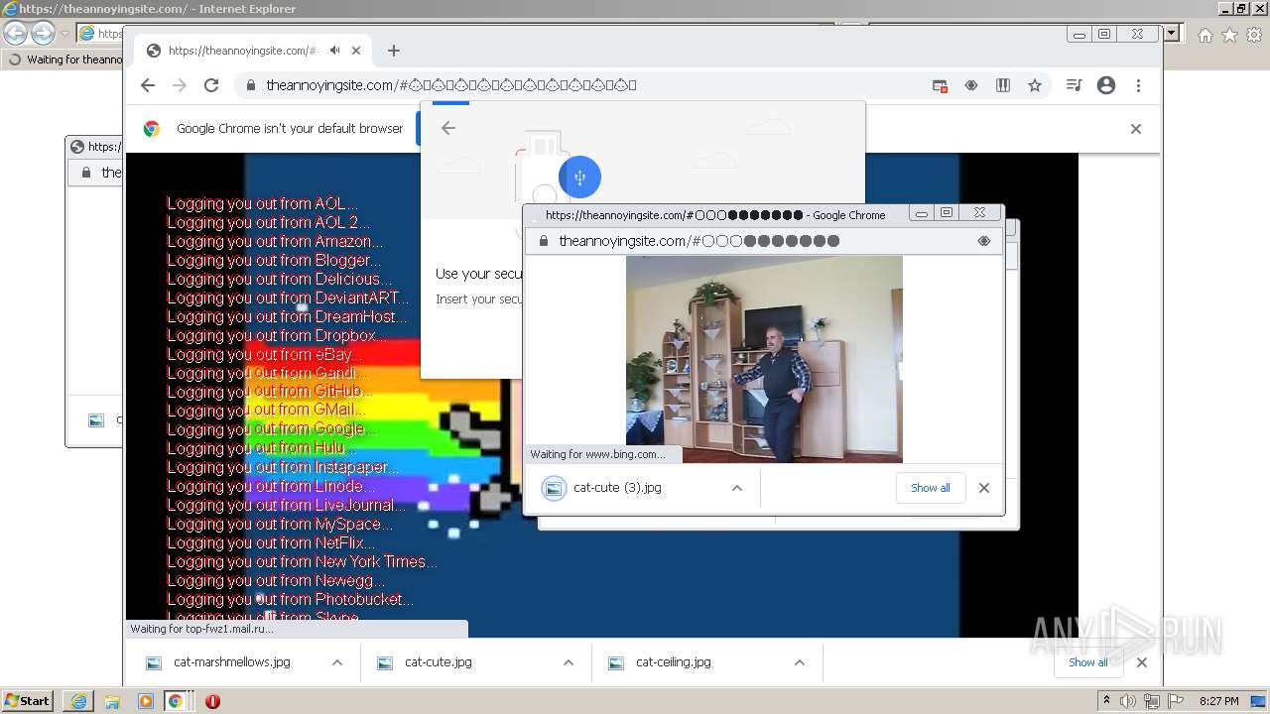
Task: Open the media player taskbar icon
Action: 146,701
